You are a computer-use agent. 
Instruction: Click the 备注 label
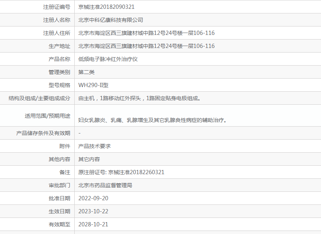click(x=65, y=172)
